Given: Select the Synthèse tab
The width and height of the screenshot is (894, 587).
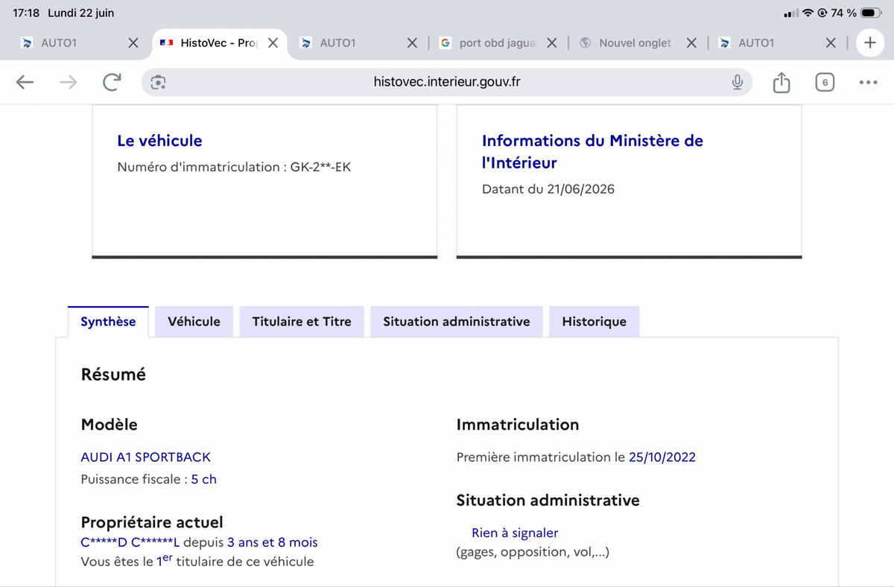Looking at the screenshot, I should coord(108,322).
